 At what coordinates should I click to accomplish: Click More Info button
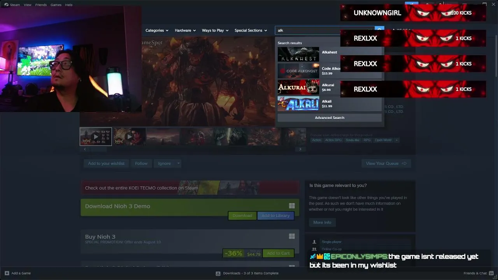tap(322, 222)
